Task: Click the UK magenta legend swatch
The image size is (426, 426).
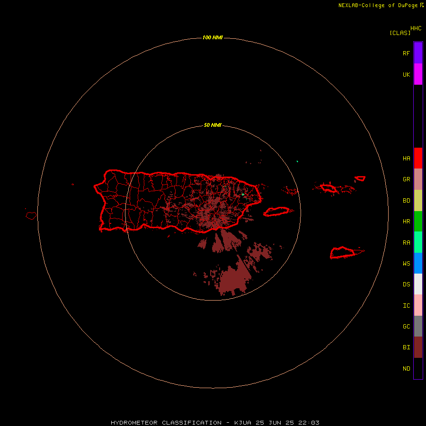Action: pyautogui.click(x=418, y=74)
